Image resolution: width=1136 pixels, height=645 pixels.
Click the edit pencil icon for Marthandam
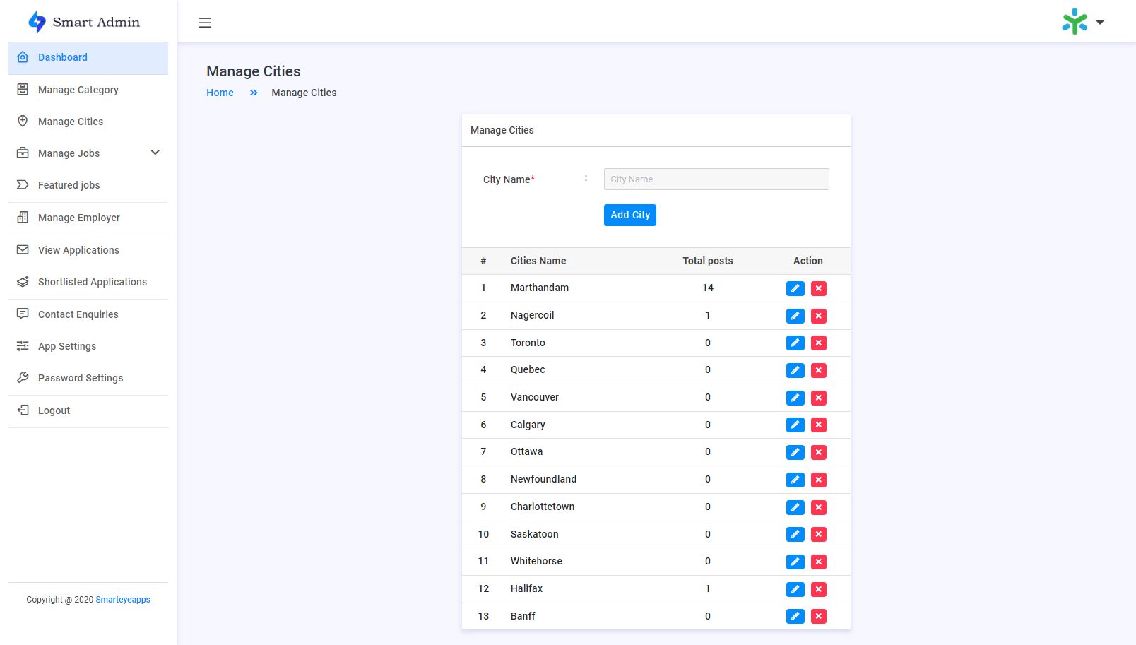click(x=795, y=288)
